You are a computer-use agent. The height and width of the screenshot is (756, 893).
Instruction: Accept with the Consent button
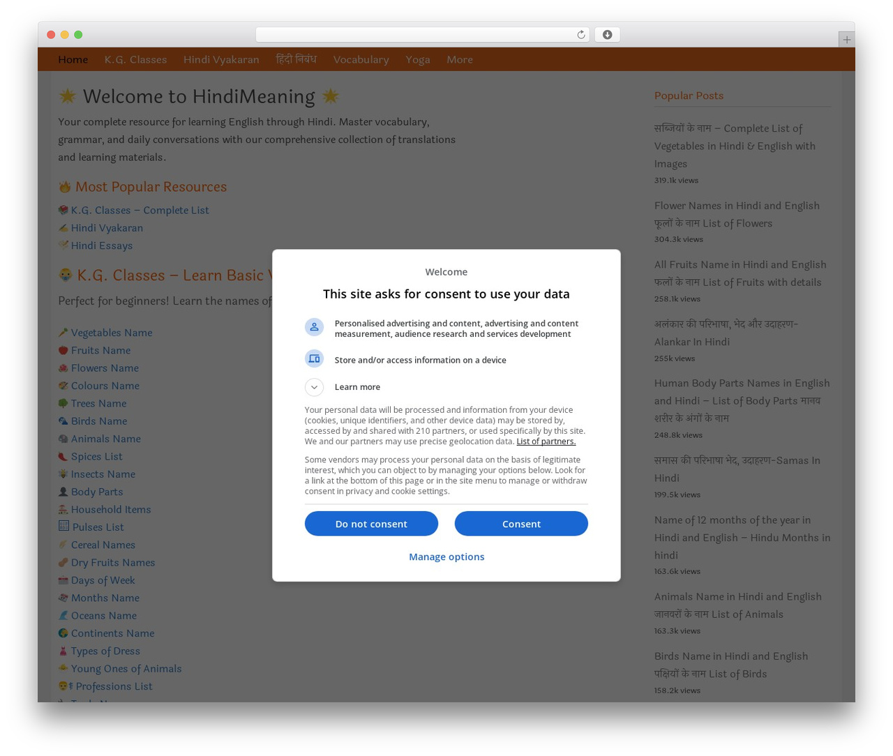[521, 524]
